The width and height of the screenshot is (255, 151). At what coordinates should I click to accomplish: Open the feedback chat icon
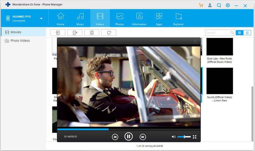(x=219, y=5)
